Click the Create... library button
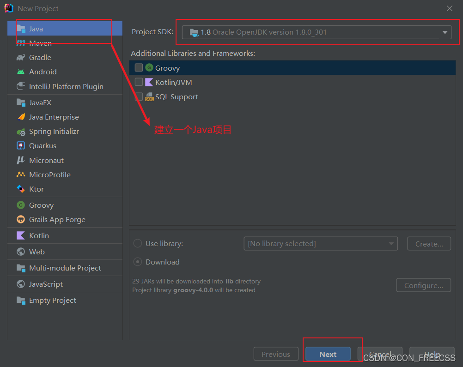Image resolution: width=463 pixels, height=367 pixels. coord(429,244)
